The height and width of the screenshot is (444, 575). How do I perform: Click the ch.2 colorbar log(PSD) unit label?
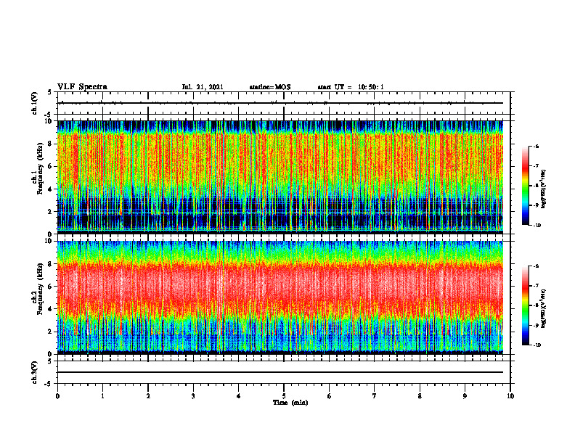(x=544, y=309)
